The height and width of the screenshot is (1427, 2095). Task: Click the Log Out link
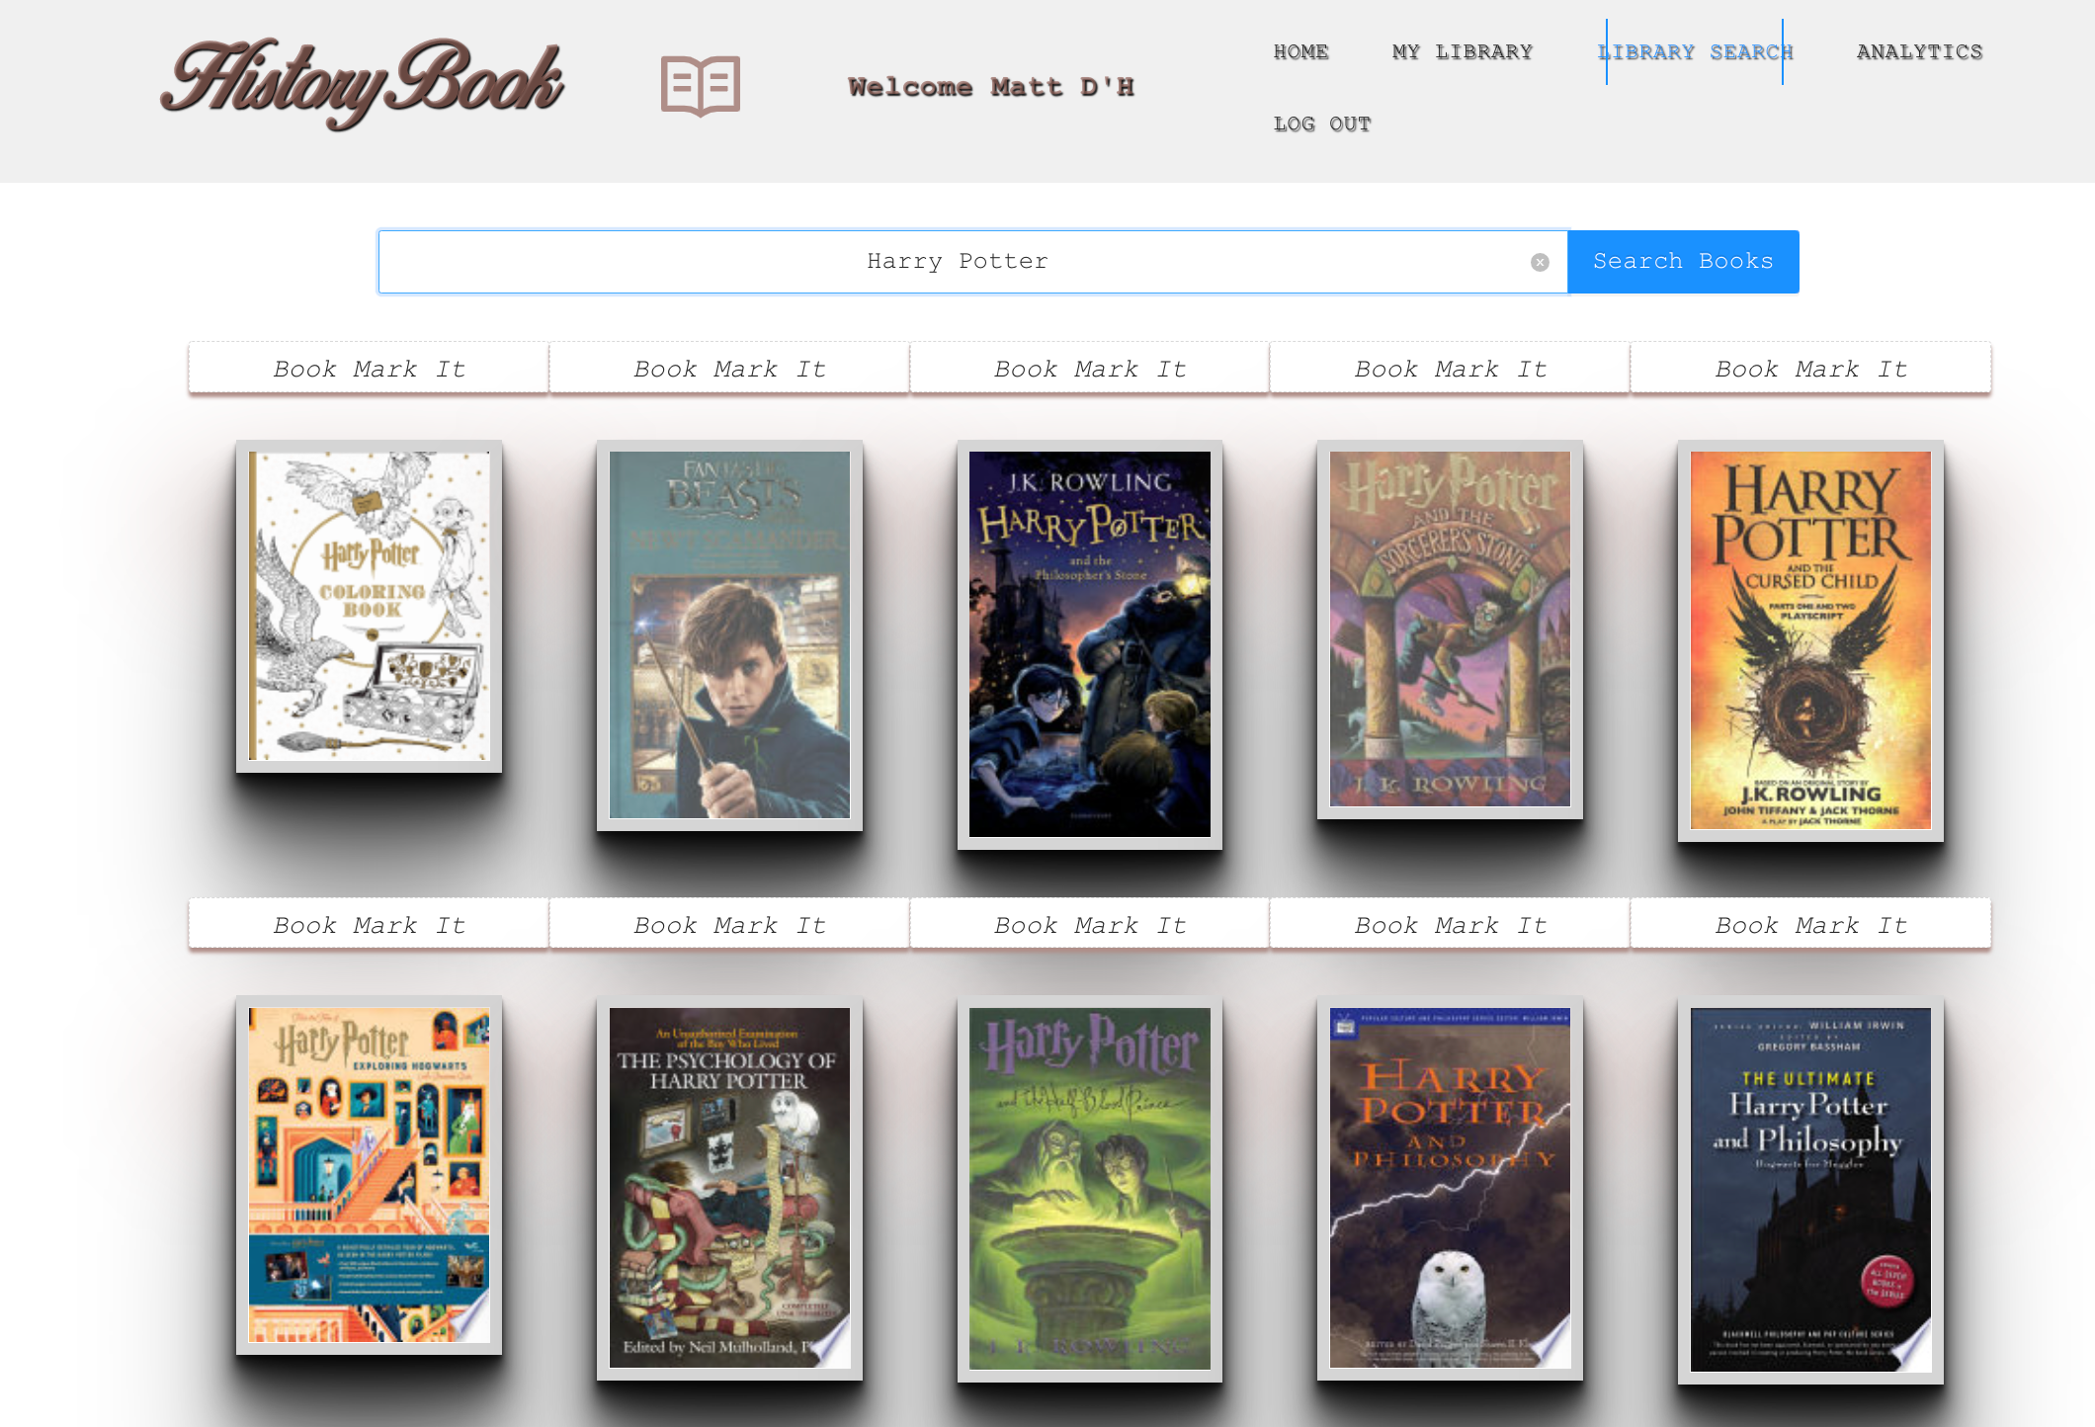click(1321, 125)
